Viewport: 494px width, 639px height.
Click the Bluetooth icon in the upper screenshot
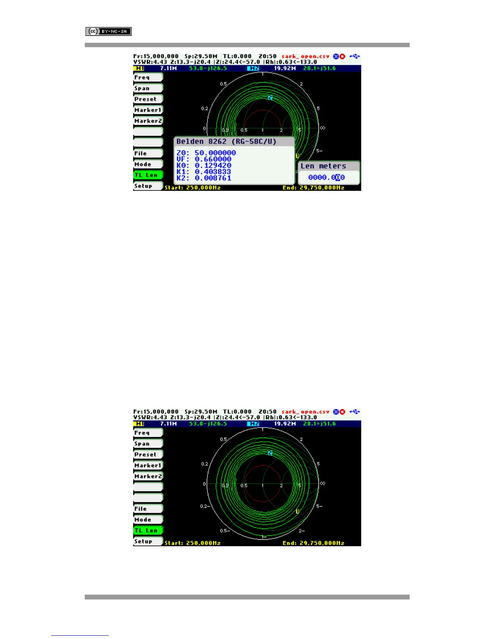[x=336, y=56]
